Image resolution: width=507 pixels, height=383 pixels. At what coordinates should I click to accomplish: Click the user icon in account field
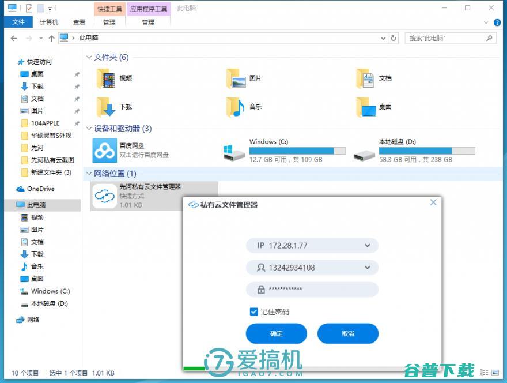point(261,268)
